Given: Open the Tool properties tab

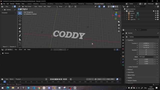Looking at the screenshot, I should [123, 34].
